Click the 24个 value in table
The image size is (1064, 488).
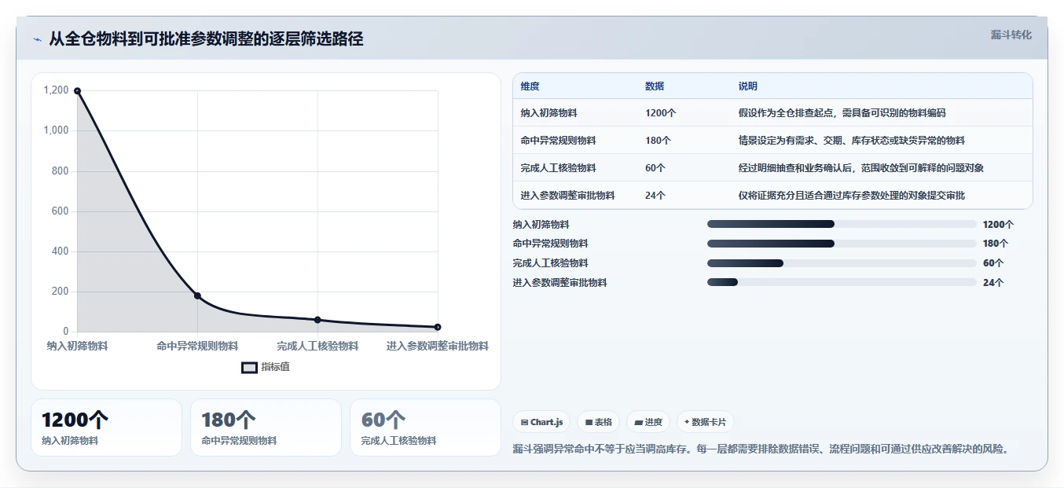point(655,196)
